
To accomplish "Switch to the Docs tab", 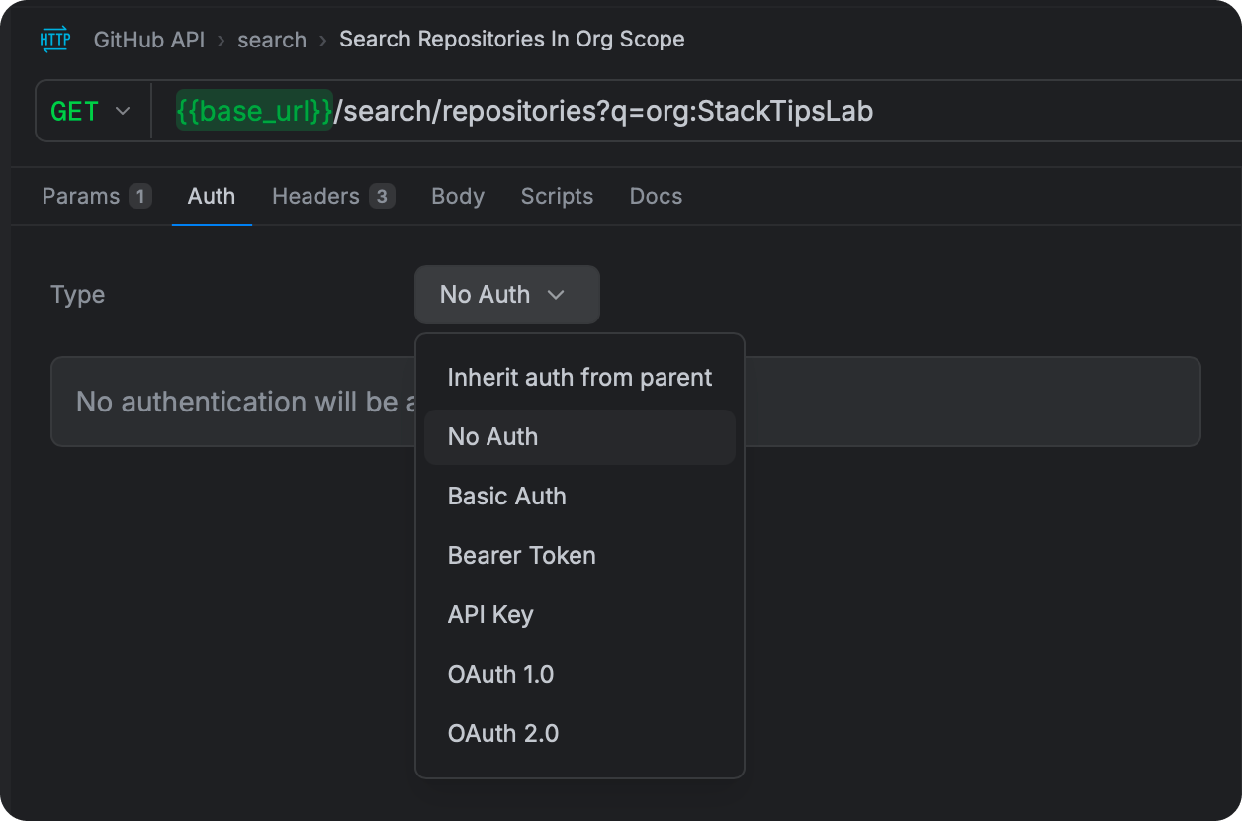I will pos(657,196).
